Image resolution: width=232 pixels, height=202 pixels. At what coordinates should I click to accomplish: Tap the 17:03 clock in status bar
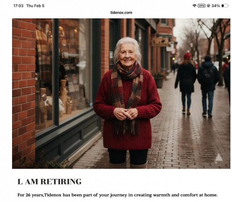18,6
